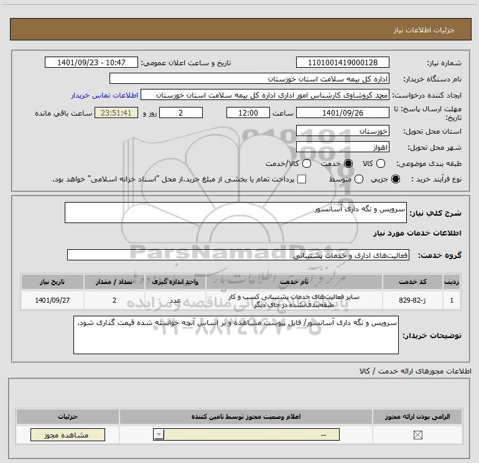Click the جزئیات column header
Viewport: 479px width, 463px height.
pyautogui.click(x=68, y=416)
